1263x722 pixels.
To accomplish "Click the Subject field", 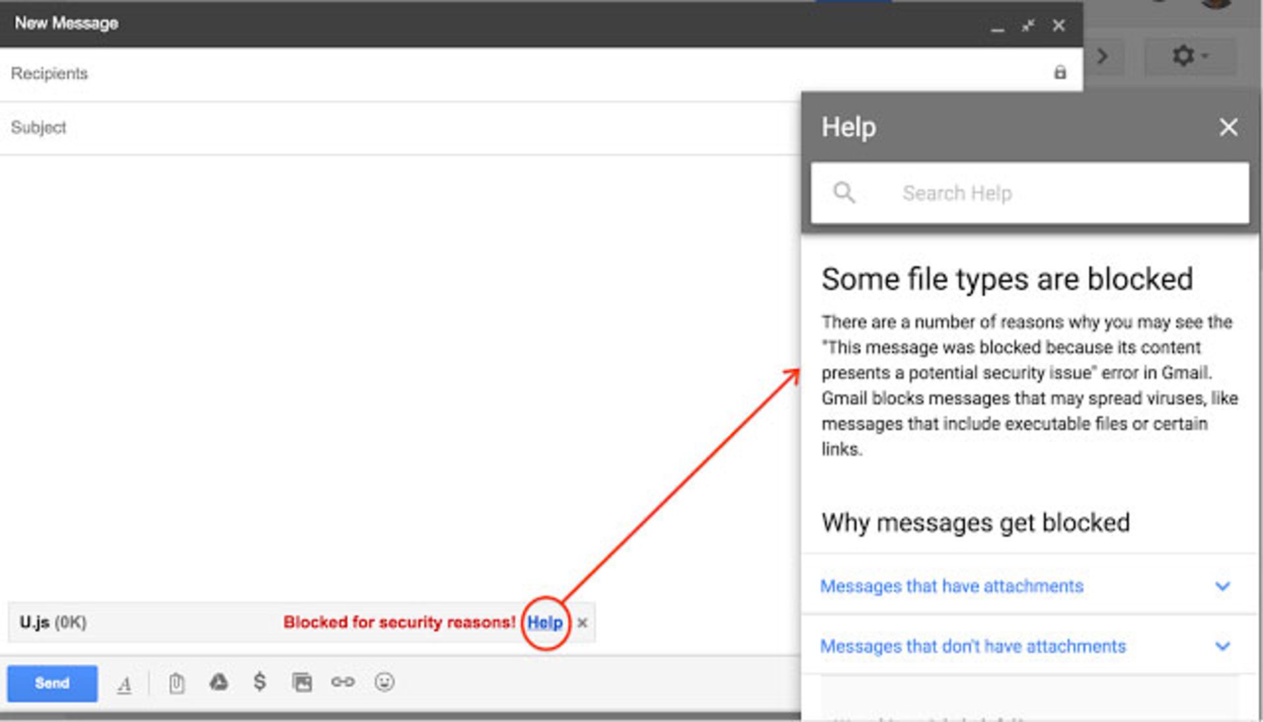I will [263, 127].
